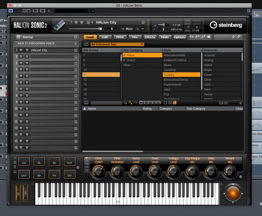Click the Load button
262x216 pixels.
click(x=90, y=37)
